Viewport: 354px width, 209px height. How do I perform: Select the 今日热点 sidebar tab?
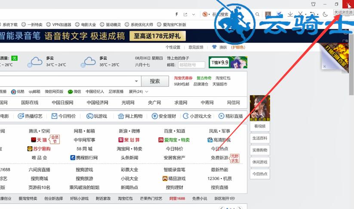[260, 174]
